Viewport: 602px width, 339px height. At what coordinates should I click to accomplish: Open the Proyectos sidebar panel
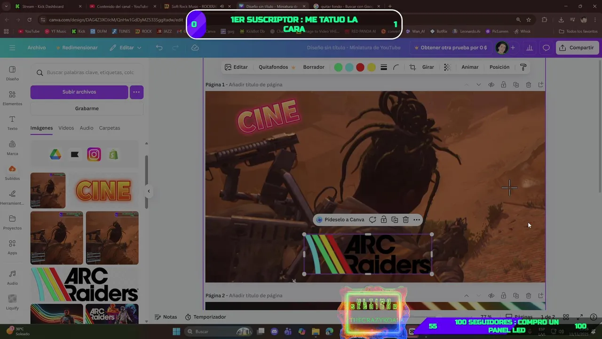pyautogui.click(x=12, y=222)
